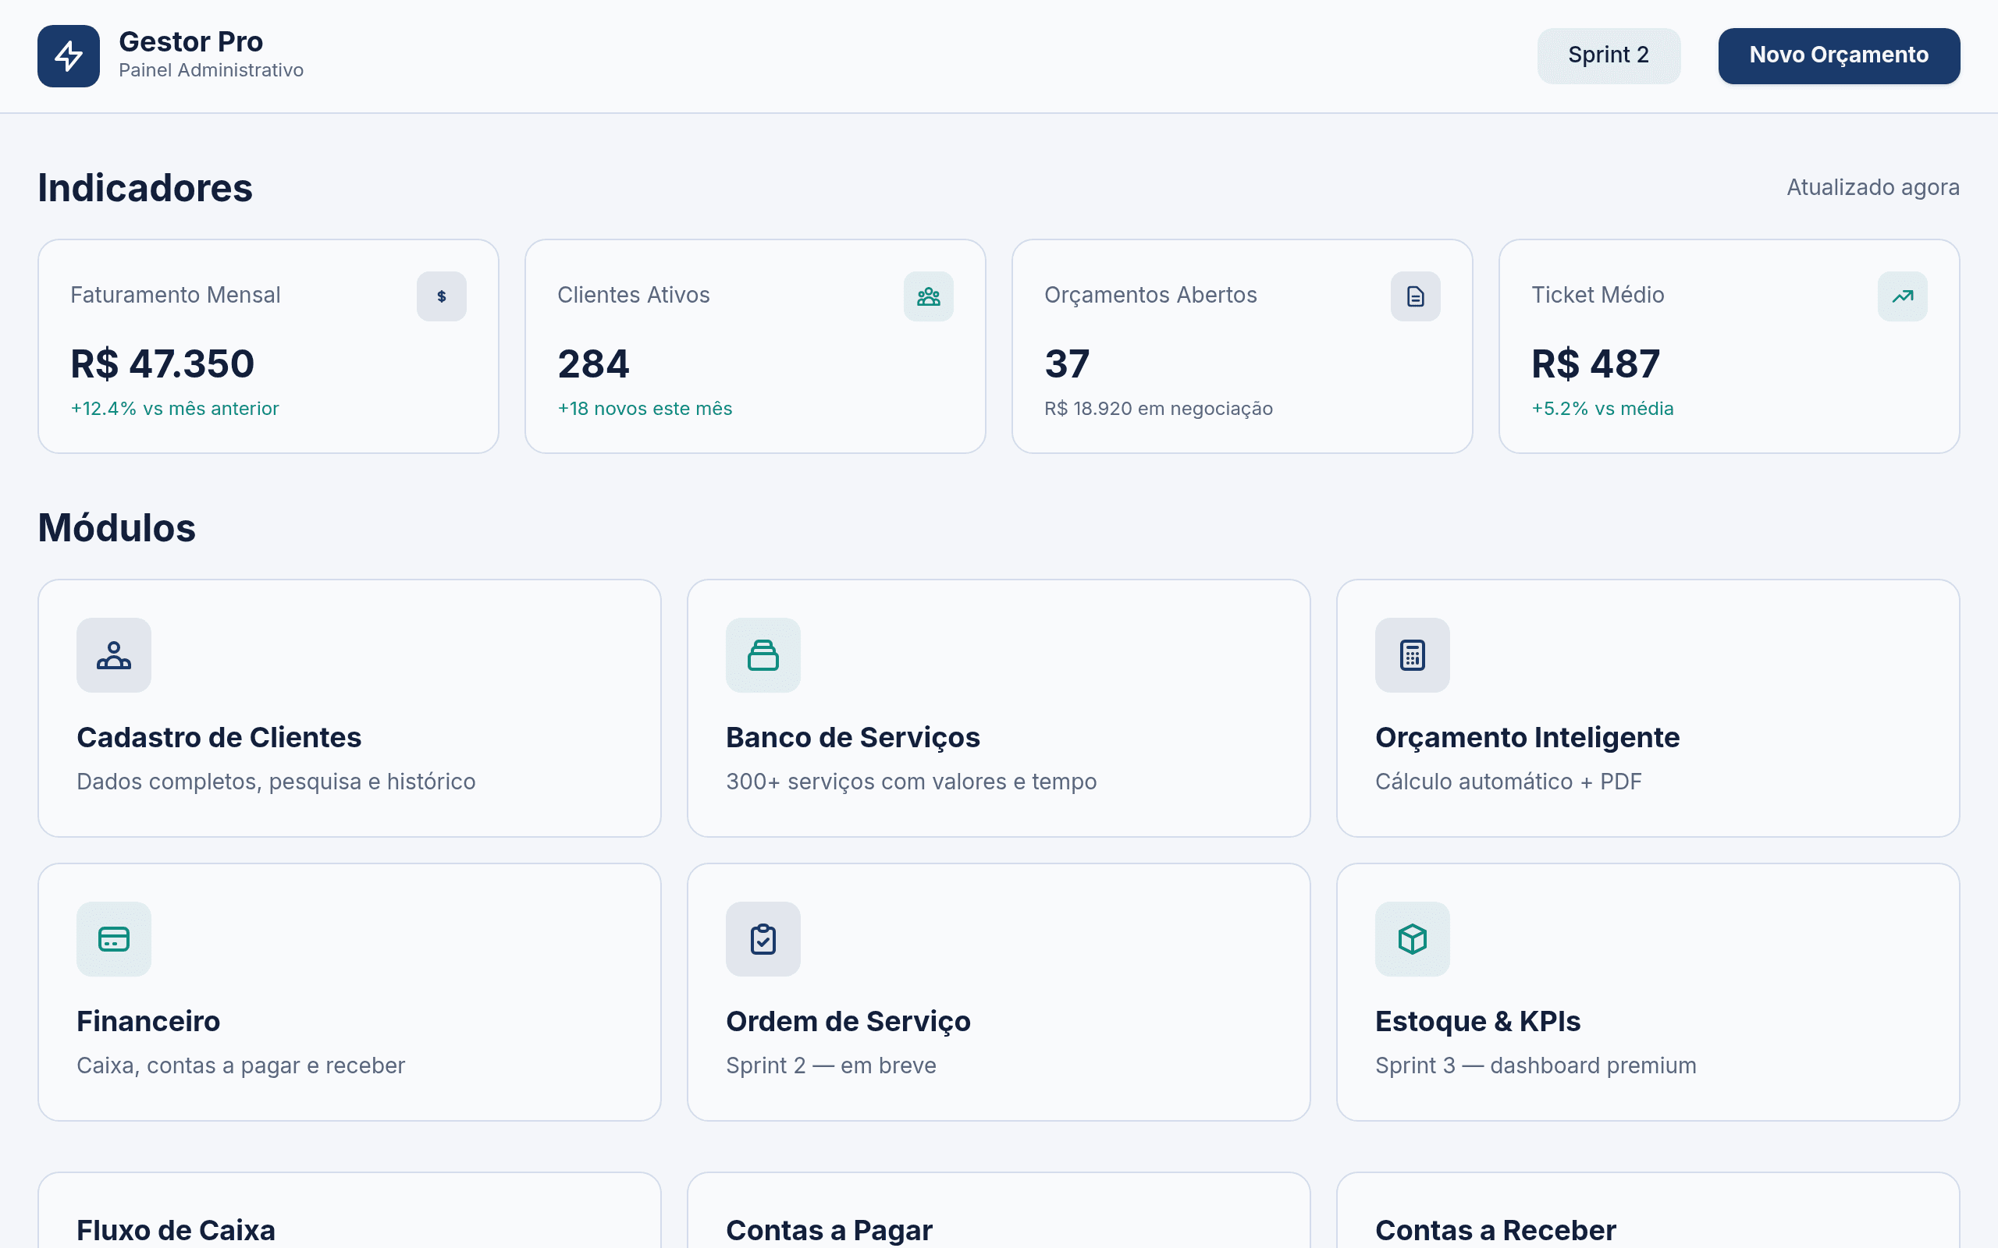Click the Gestor Pro title text

pos(190,41)
